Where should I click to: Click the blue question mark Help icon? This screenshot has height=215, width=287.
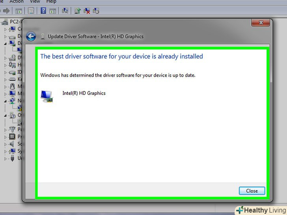pos(43,11)
